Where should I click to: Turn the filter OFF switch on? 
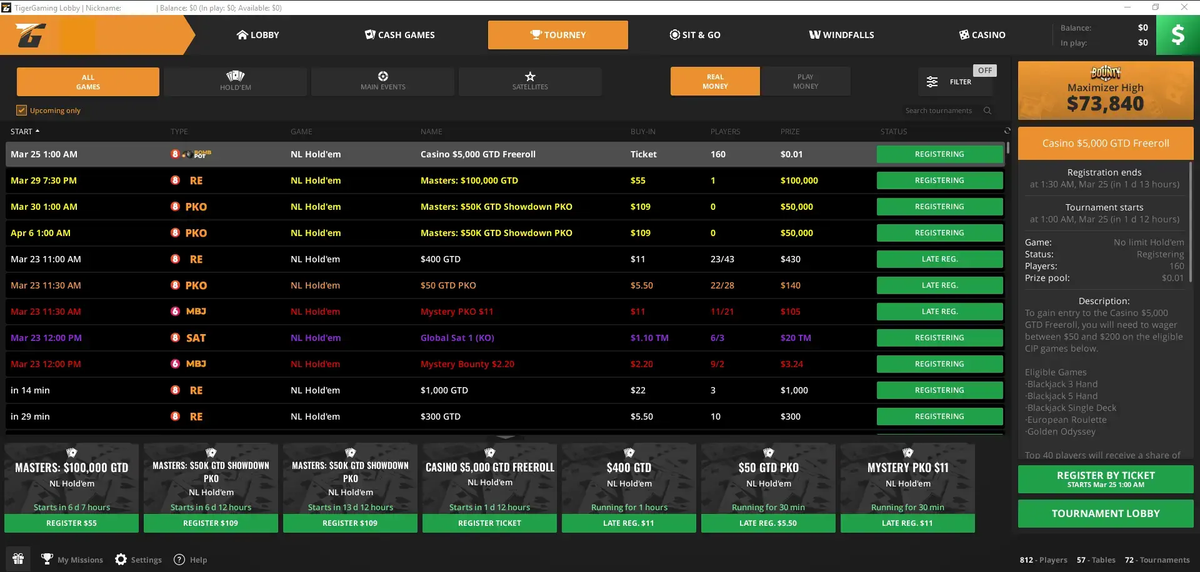985,70
